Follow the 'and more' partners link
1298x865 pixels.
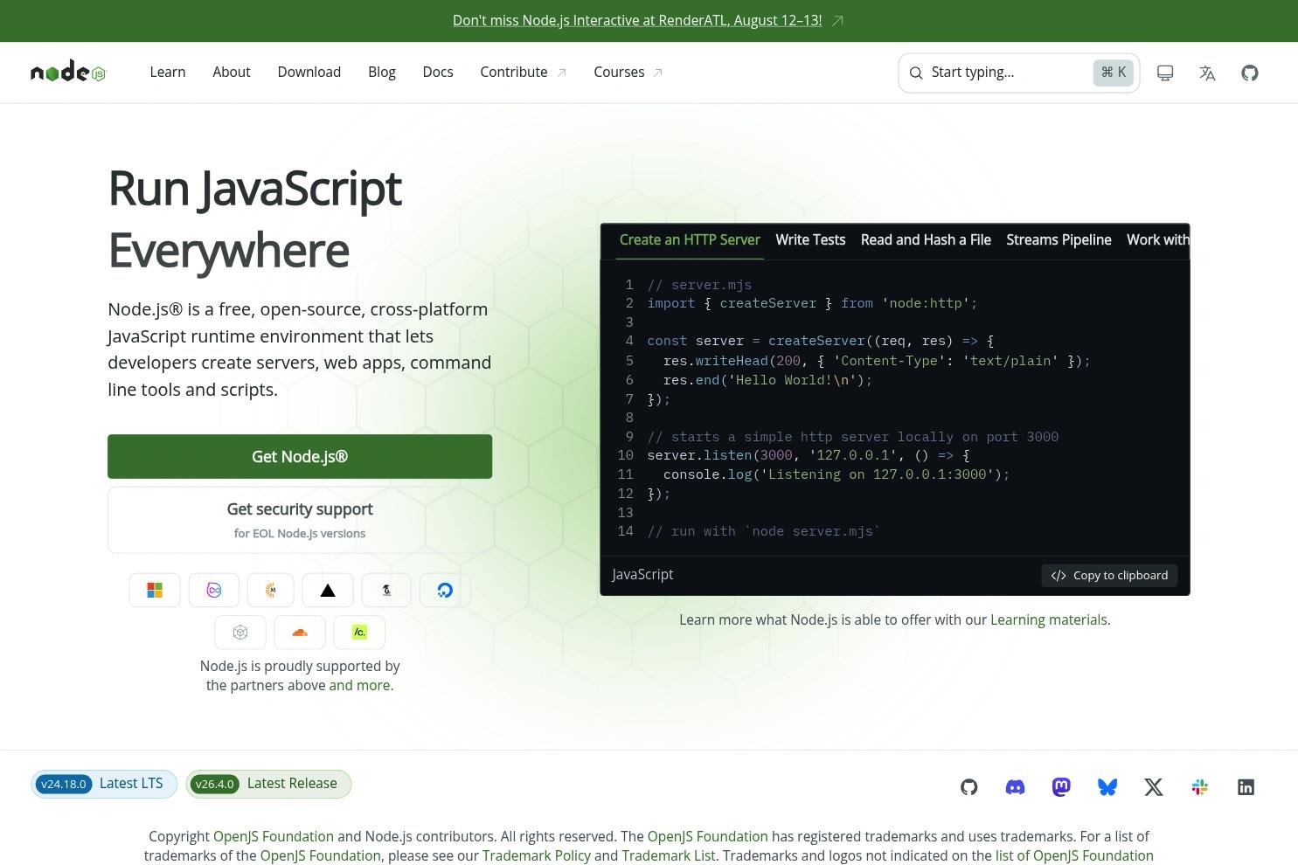(x=359, y=685)
